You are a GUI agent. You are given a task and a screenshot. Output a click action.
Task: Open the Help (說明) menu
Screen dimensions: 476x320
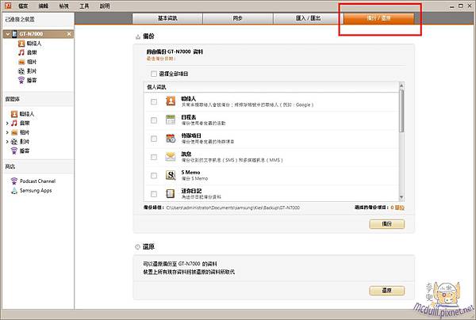[105, 6]
